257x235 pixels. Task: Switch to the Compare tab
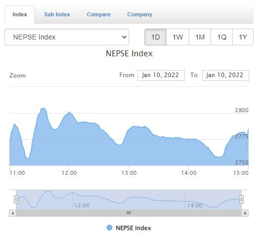(x=99, y=14)
